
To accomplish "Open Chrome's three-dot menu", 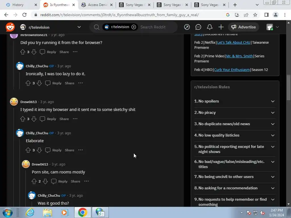I will click(x=285, y=15).
